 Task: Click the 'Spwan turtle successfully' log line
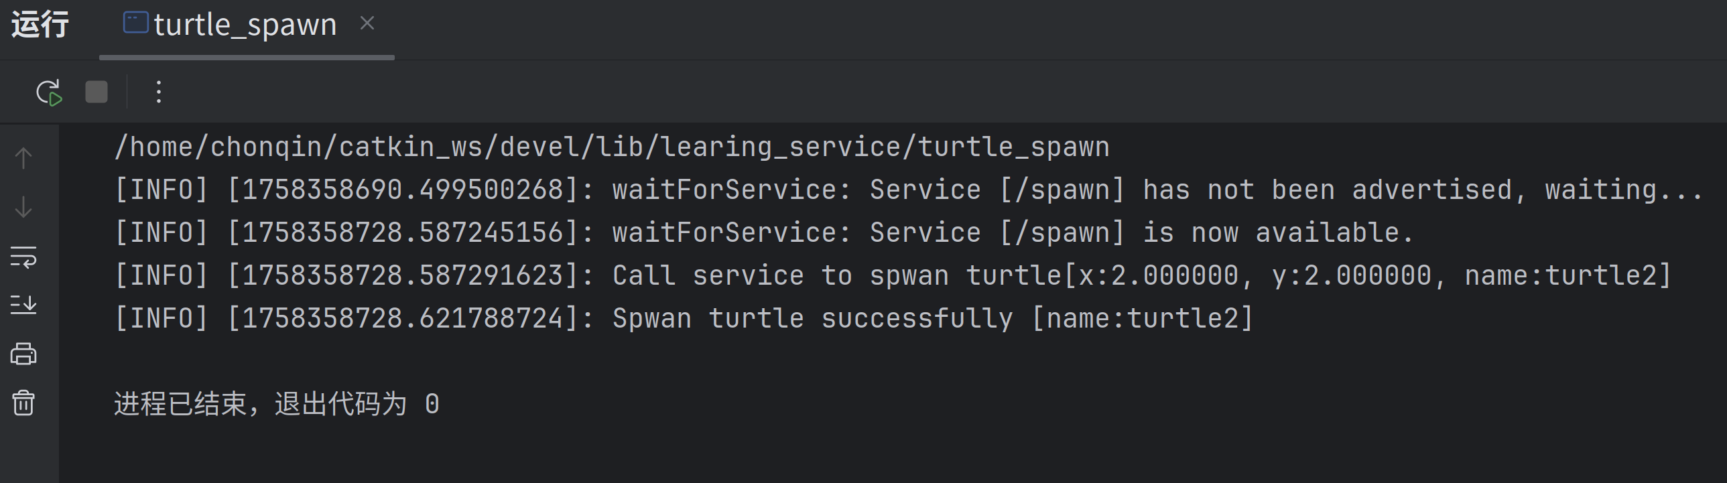point(682,319)
